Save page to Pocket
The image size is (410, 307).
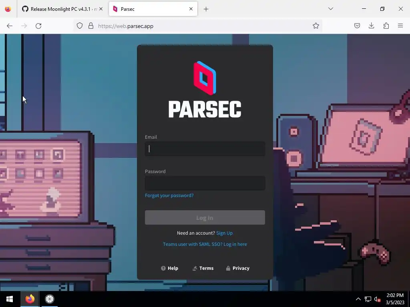357,26
